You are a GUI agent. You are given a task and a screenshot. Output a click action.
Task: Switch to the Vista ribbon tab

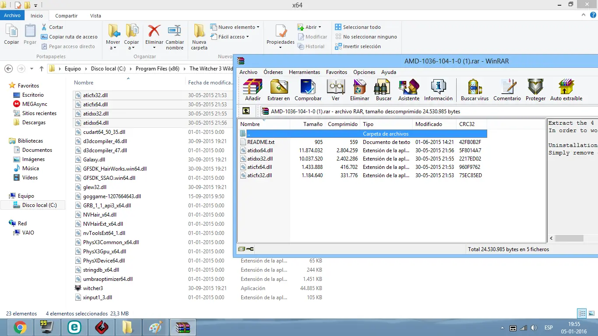[95, 16]
